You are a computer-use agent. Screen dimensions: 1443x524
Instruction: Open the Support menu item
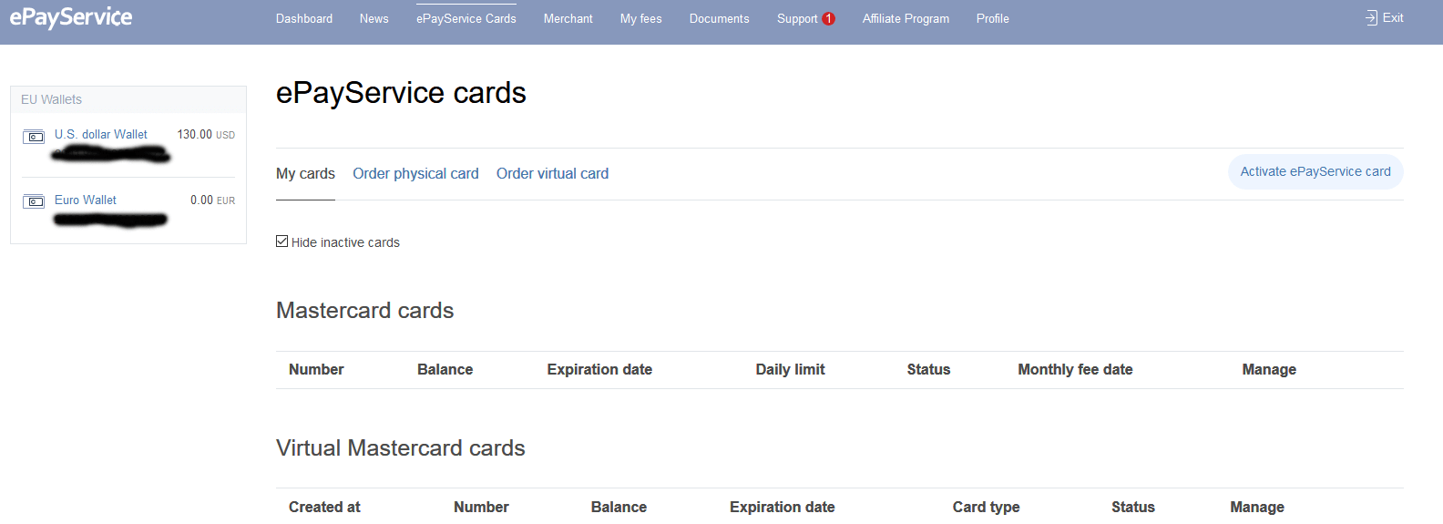point(797,18)
